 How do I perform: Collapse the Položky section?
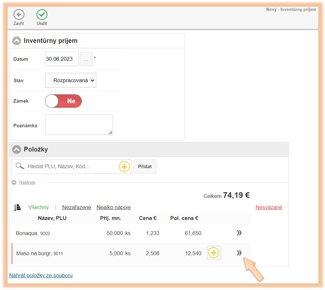point(17,149)
